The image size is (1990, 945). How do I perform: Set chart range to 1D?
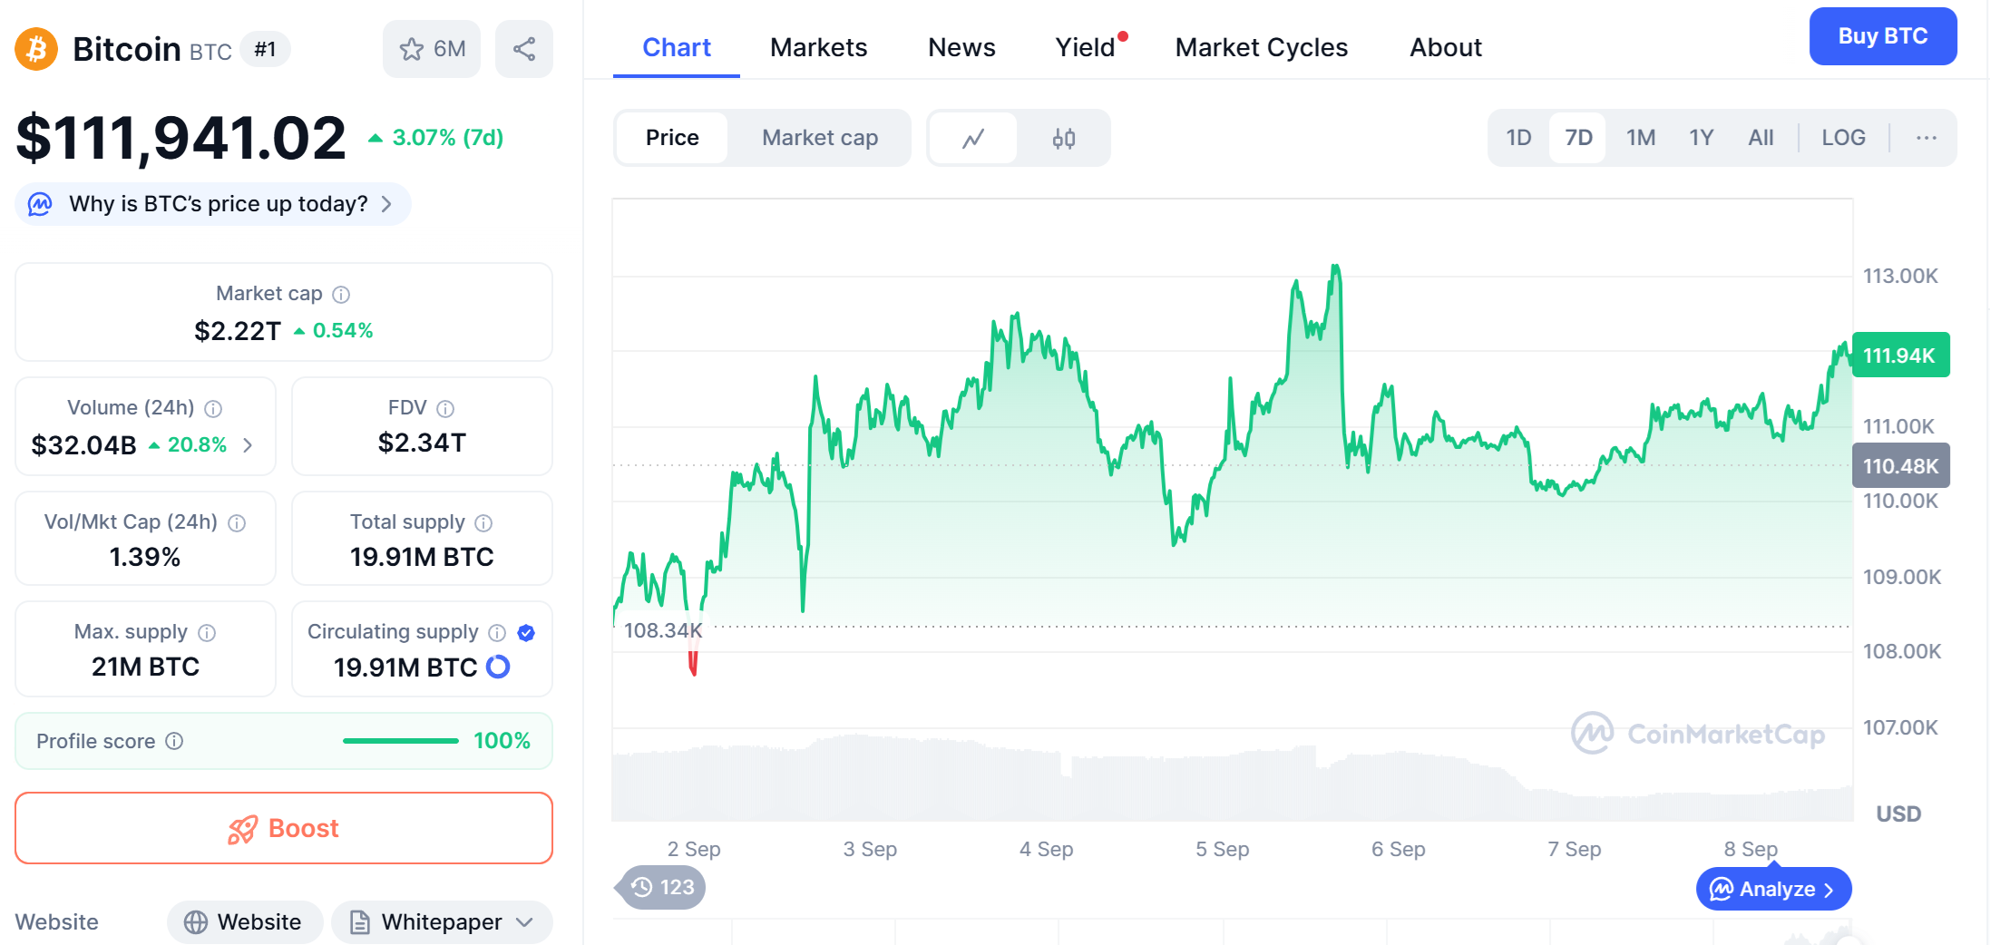coord(1518,138)
